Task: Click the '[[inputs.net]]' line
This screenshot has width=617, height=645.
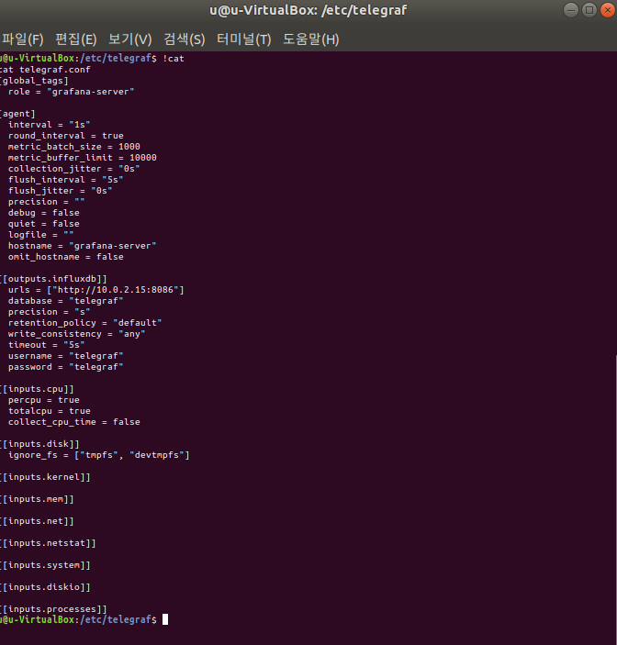Action: 37,521
